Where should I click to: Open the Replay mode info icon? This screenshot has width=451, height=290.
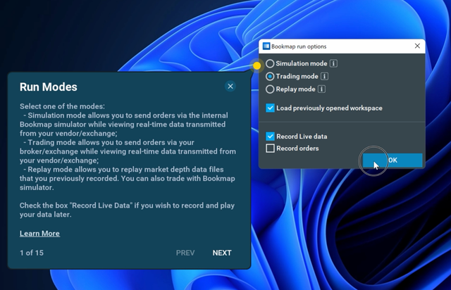click(x=321, y=89)
